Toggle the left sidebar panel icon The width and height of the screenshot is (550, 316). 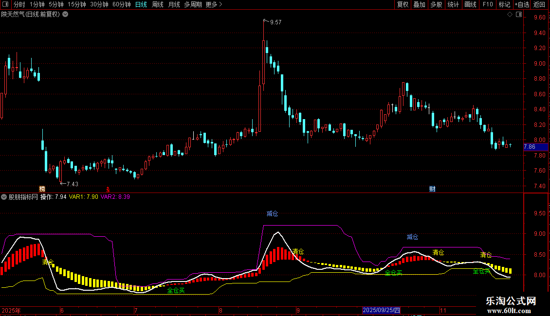point(5,4)
